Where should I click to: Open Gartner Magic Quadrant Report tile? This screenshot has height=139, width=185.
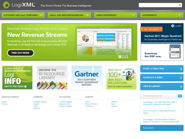87,78
